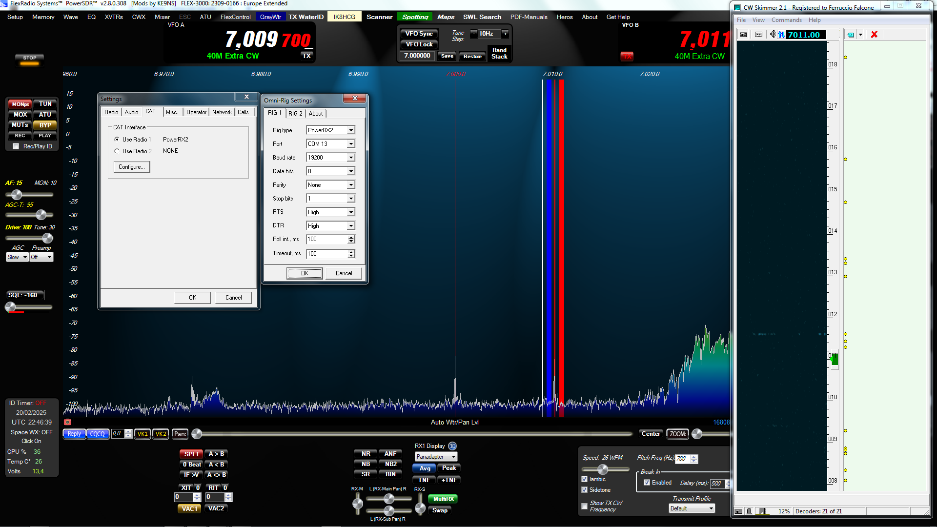Screen dimensions: 937x527
Task: Toggle the MultiRX button
Action: coord(443,499)
